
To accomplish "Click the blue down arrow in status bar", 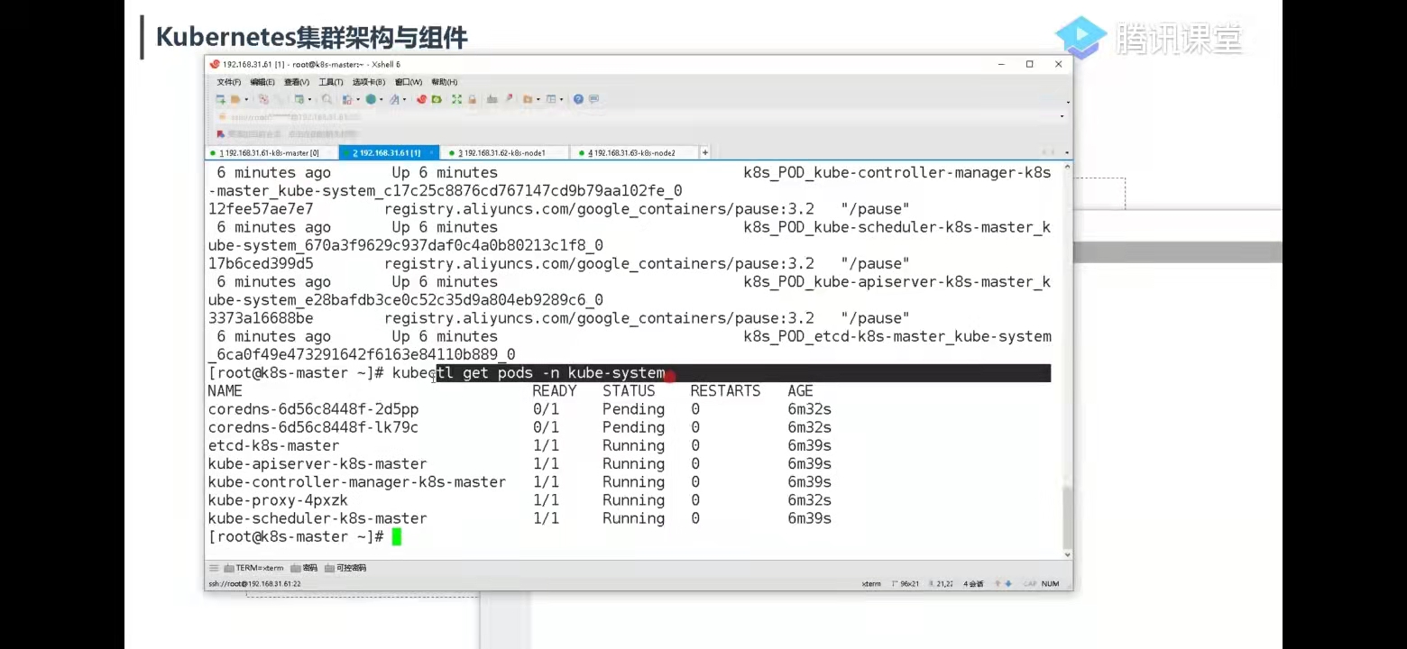I will [1008, 584].
